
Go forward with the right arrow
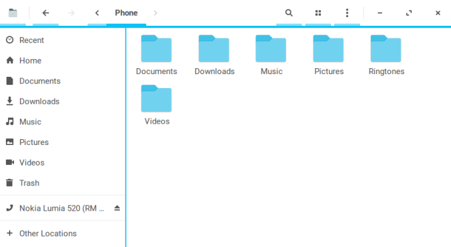72,13
